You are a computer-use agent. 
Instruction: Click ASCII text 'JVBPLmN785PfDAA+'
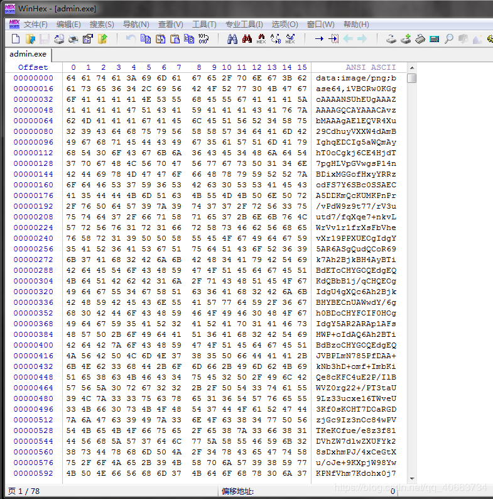coord(356,356)
